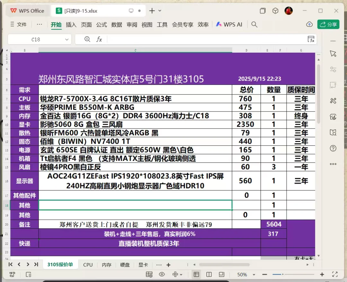Click the green 分享 share button
Viewport: 347px width, 282px height.
point(328,24)
